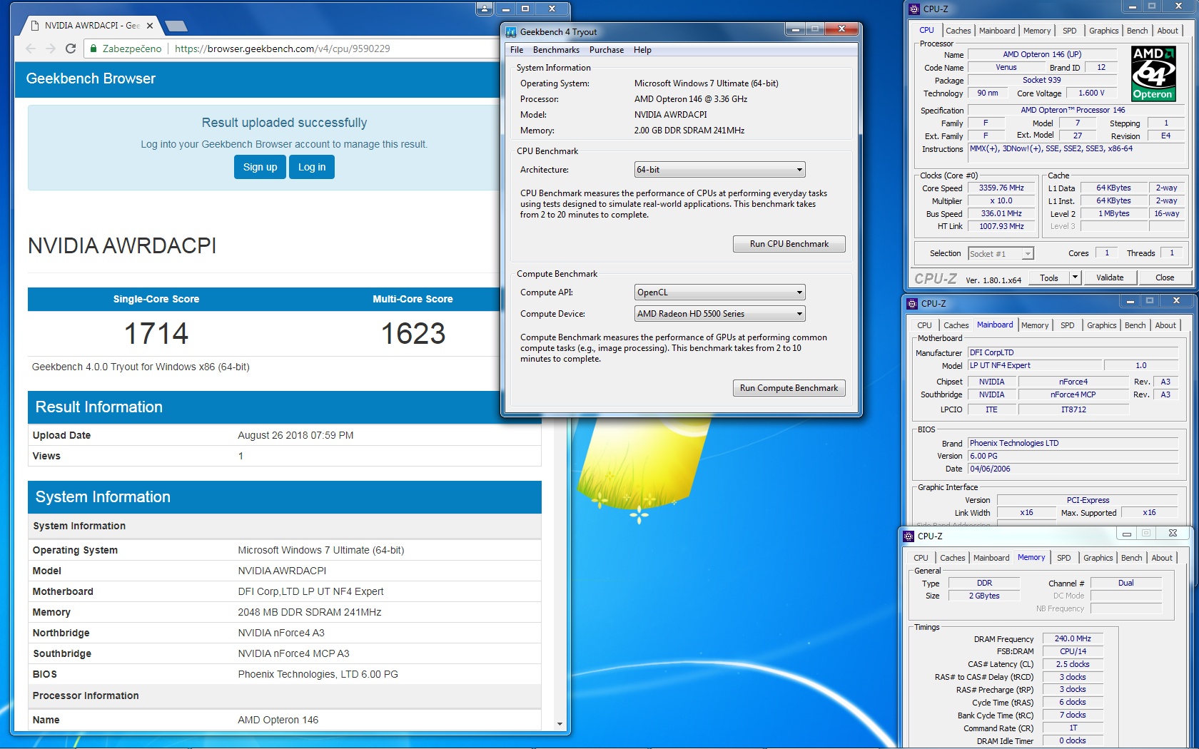1199x749 pixels.
Task: Click the CPU-Z icon in Mainboard window title
Action: (x=912, y=303)
